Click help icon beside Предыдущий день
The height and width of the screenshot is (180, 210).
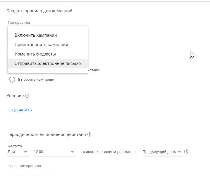click(x=186, y=152)
